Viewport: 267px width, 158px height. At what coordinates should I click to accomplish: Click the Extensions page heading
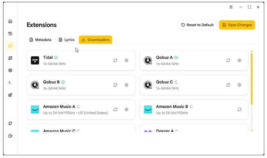(x=41, y=25)
